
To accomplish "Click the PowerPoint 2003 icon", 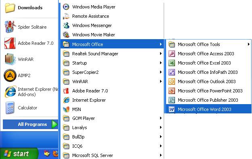I will click(172, 91).
